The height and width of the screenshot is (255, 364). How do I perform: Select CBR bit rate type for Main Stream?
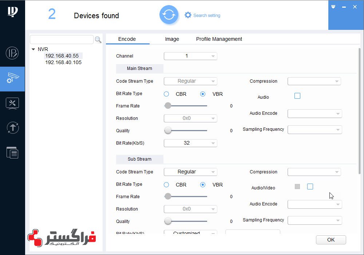coord(166,94)
